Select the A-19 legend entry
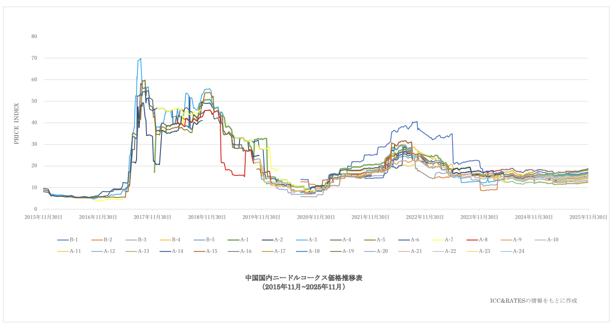 tap(342, 251)
